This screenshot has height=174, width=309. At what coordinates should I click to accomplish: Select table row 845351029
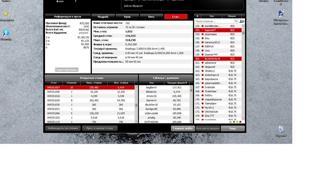tap(90, 101)
